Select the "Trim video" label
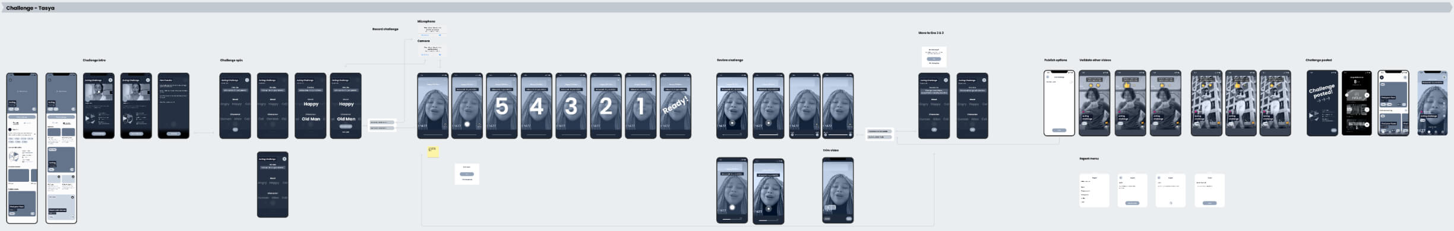Viewport: 1454px width, 231px height. click(x=830, y=150)
